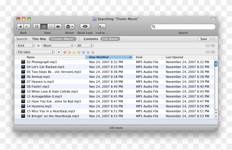The image size is (232, 150).
Task: Select "iTunes Music" search scope
Action: [63, 39]
